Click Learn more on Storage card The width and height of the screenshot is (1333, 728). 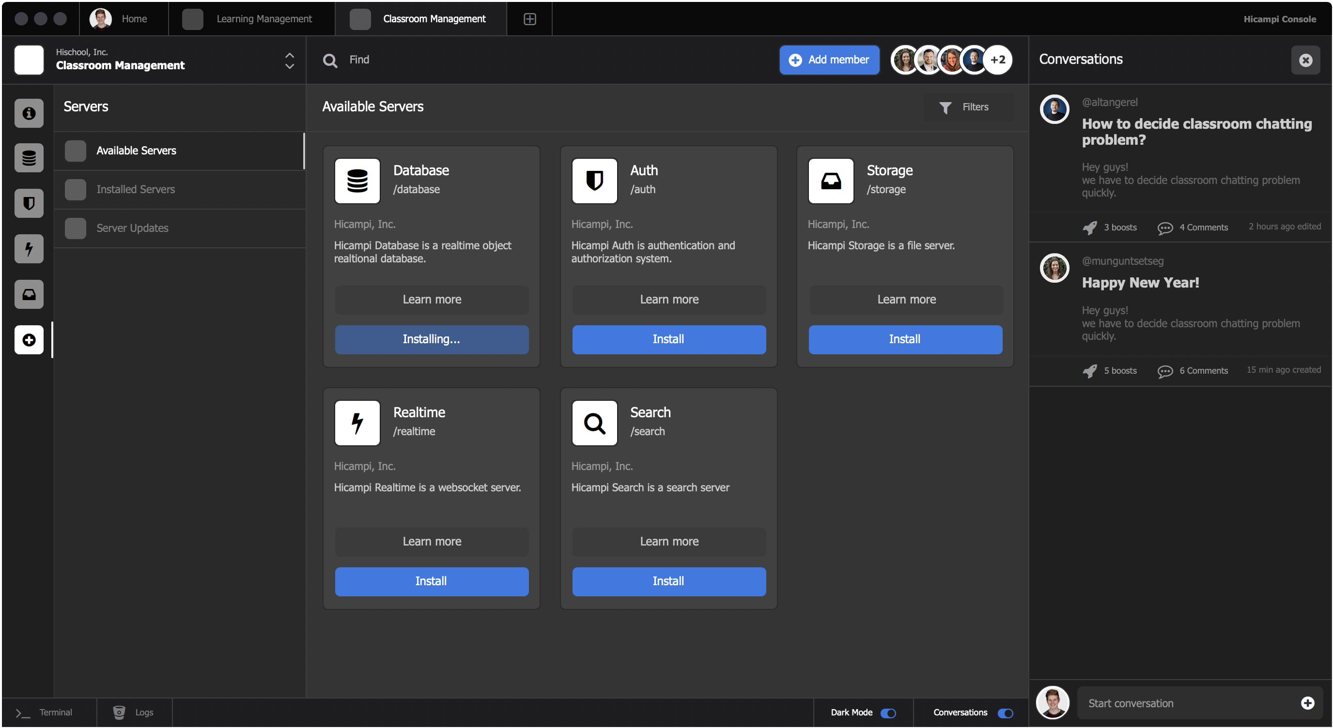[x=906, y=299]
